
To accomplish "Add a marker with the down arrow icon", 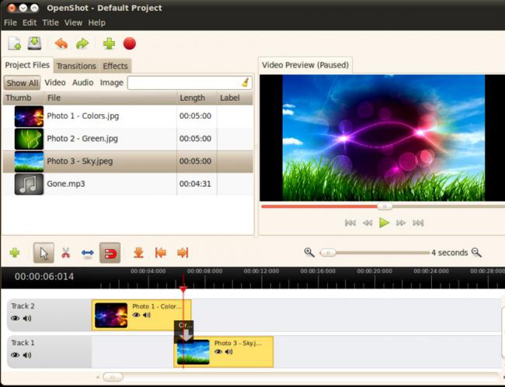I will coord(138,253).
